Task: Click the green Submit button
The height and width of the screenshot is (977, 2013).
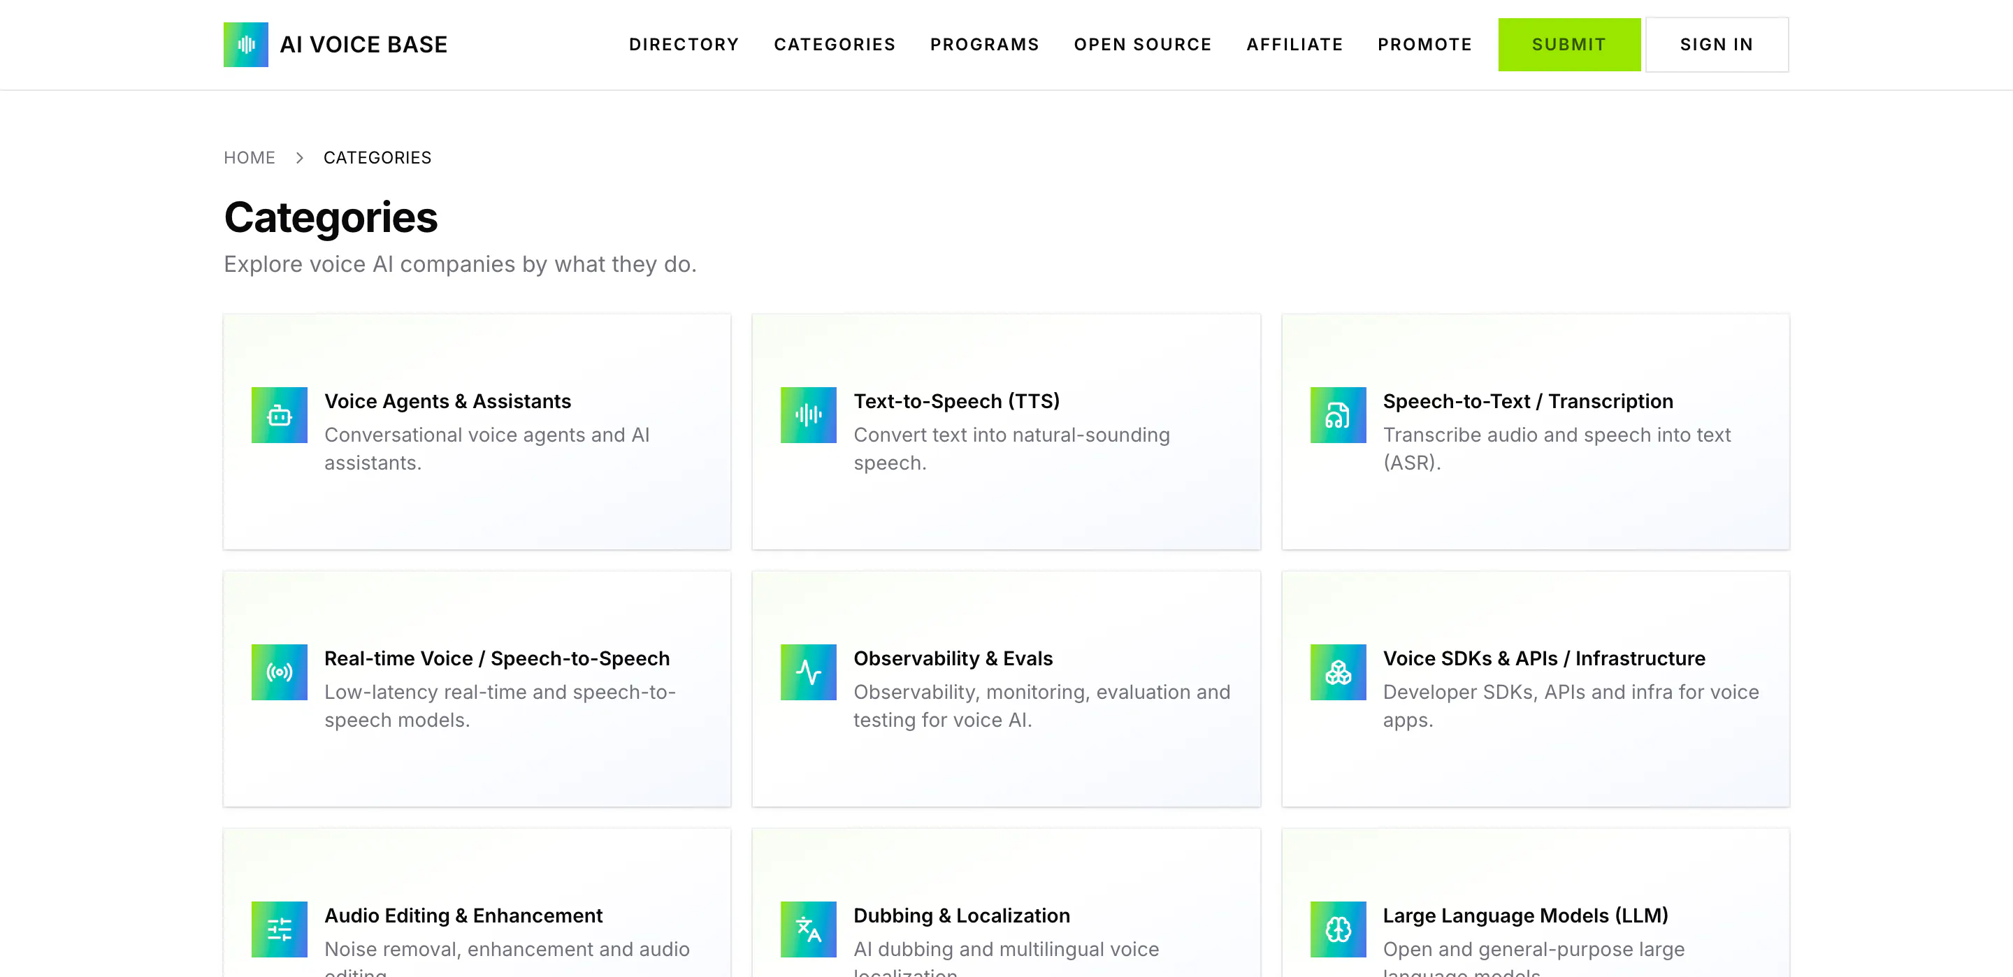Action: (x=1569, y=45)
